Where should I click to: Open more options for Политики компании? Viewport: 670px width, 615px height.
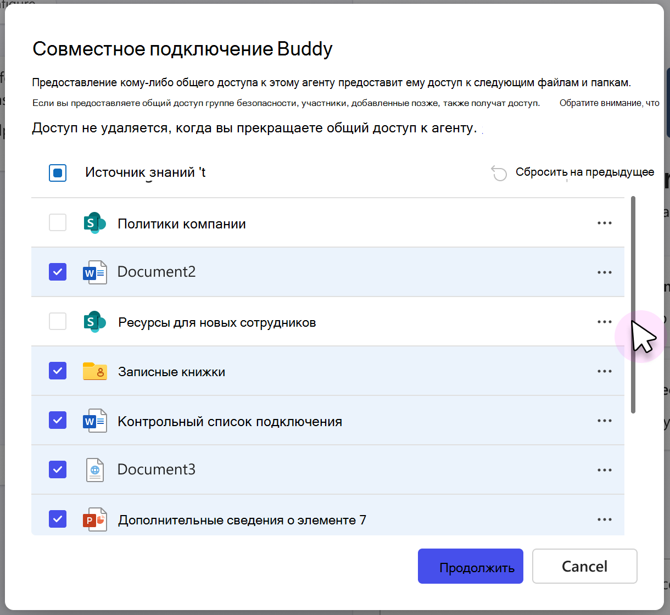click(605, 223)
